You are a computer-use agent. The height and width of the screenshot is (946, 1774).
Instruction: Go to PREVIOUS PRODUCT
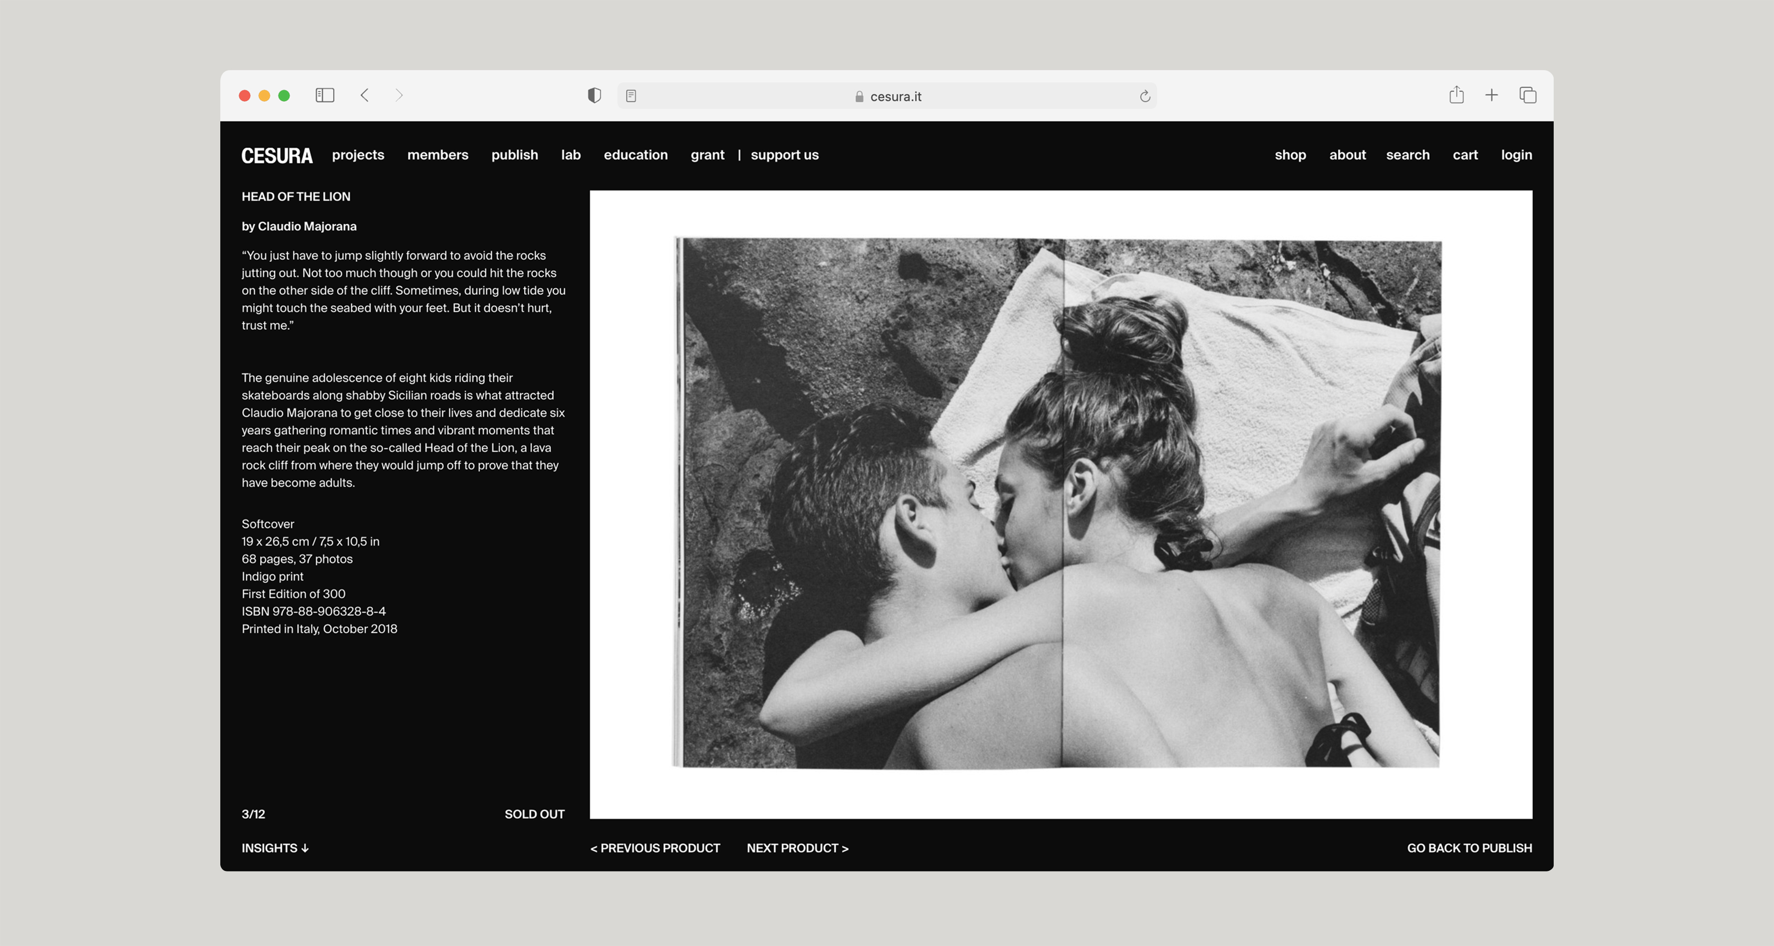pyautogui.click(x=655, y=848)
